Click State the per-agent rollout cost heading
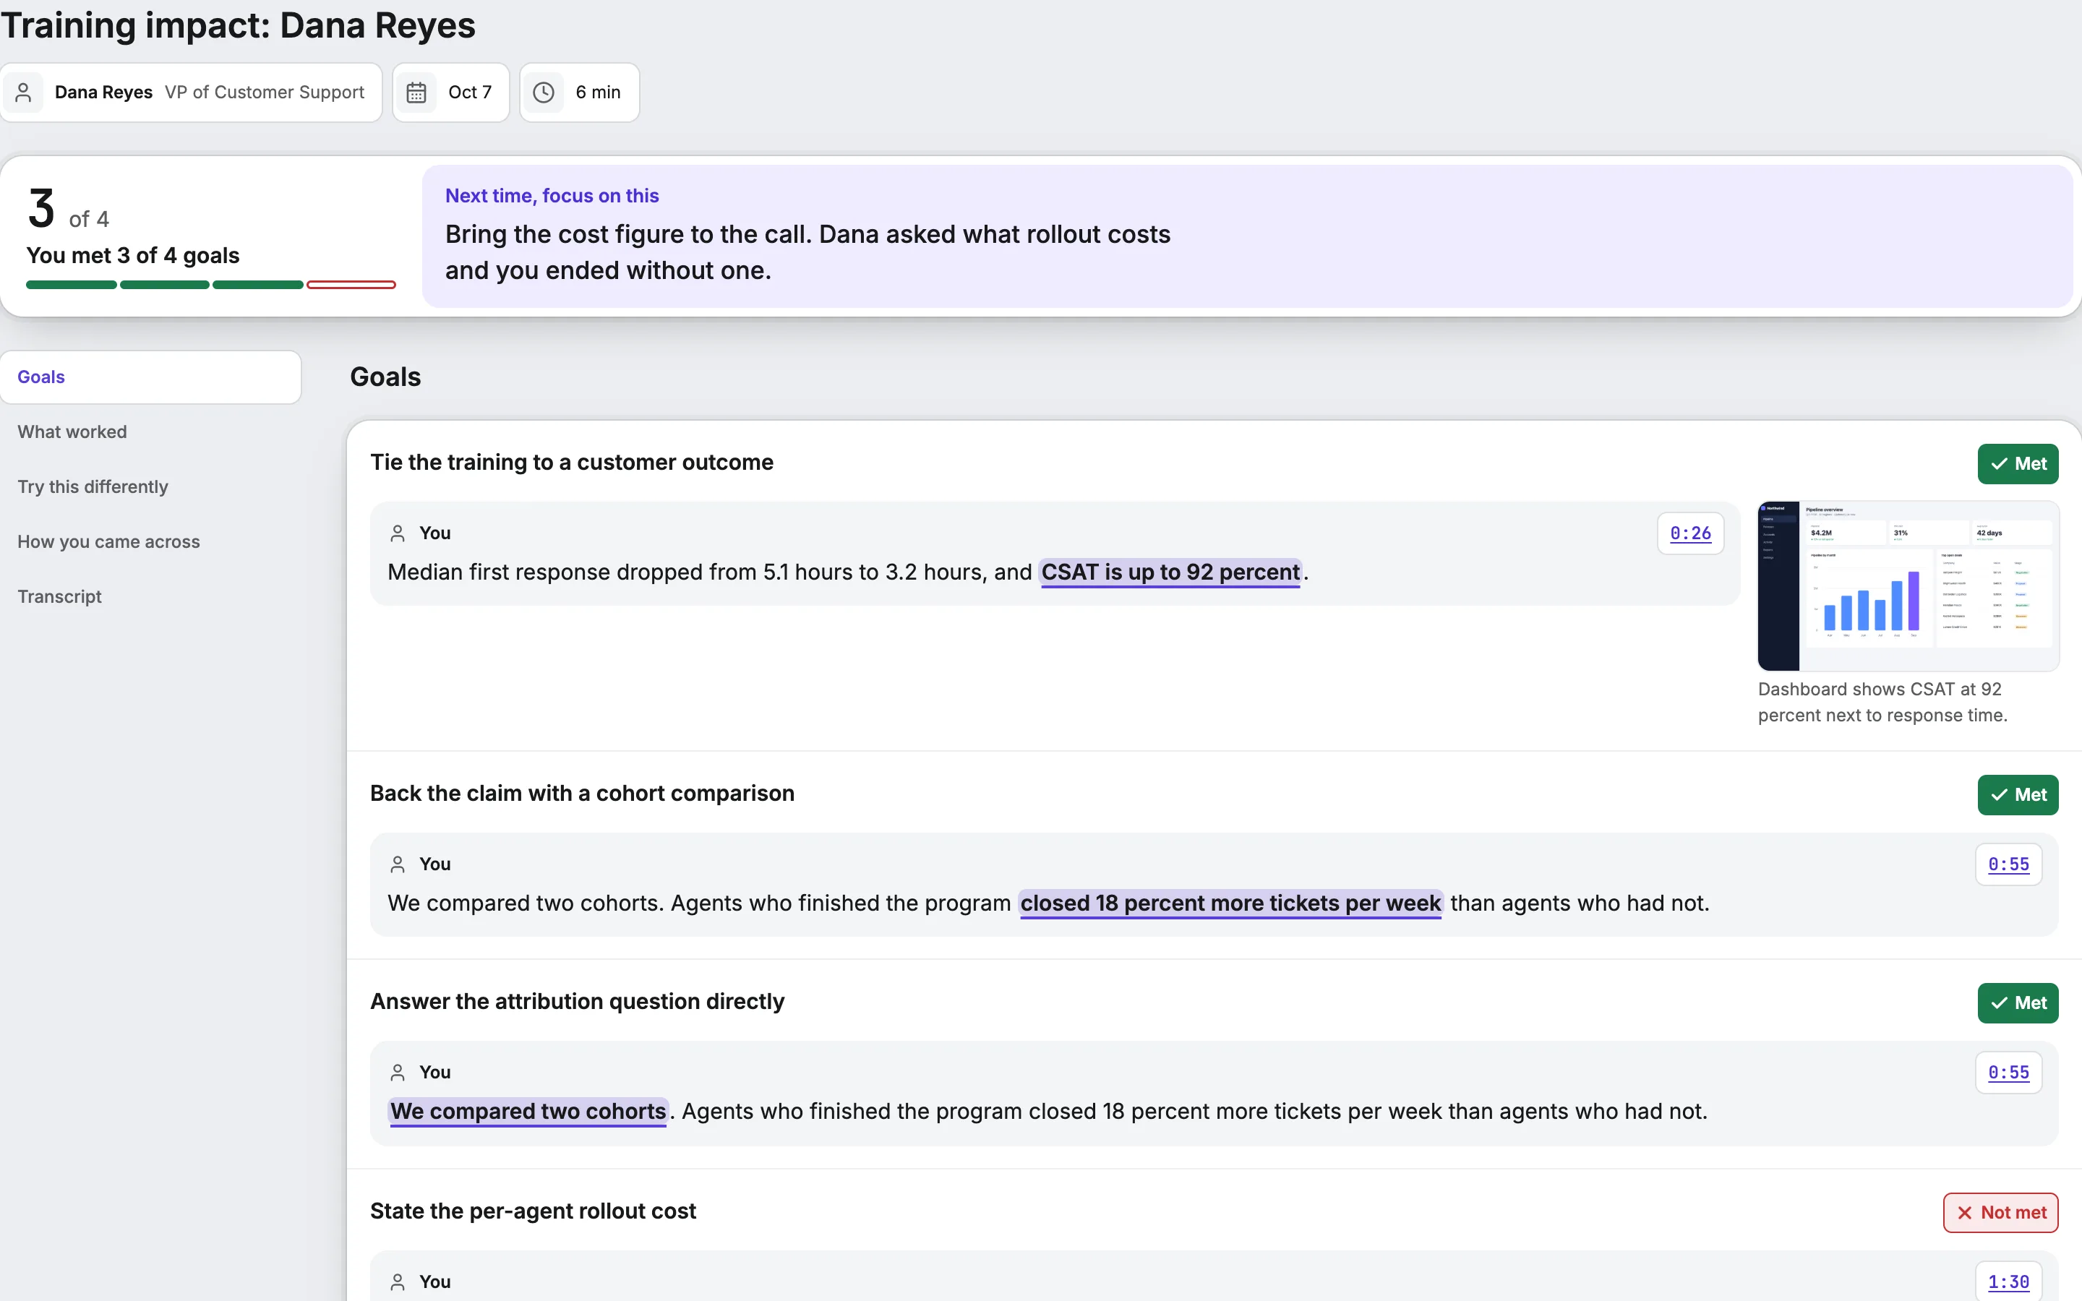 (x=533, y=1211)
